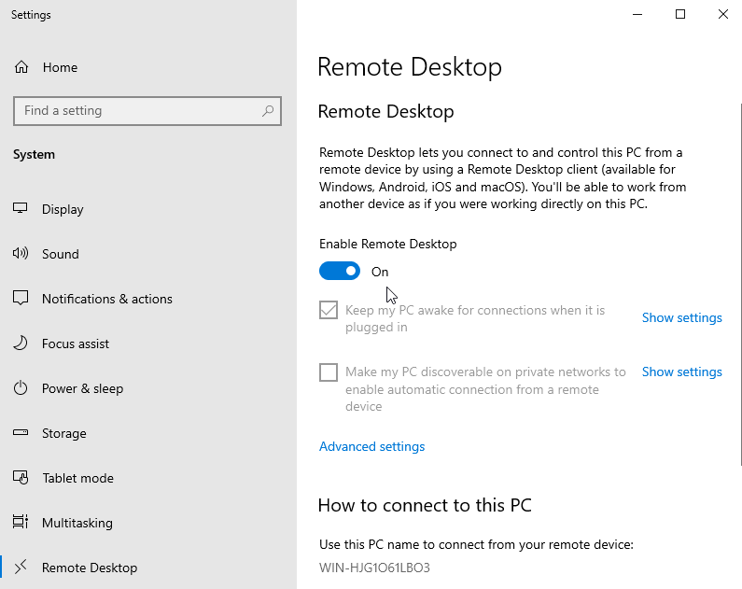Click the Power & sleep icon
742x589 pixels.
(x=21, y=388)
